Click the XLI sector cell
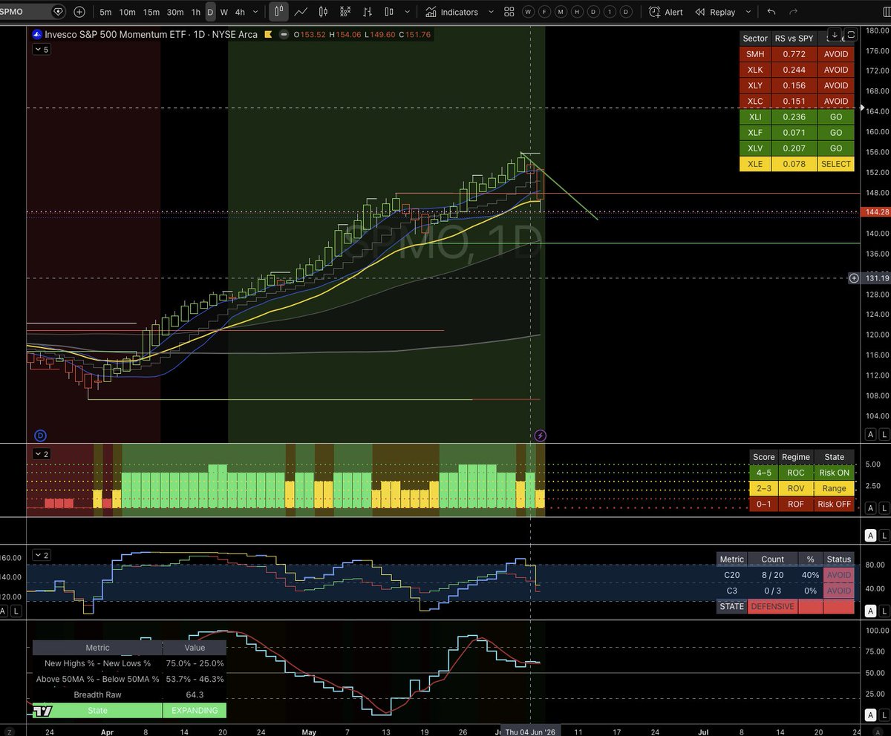Screen dimensions: 891x736 (756, 116)
